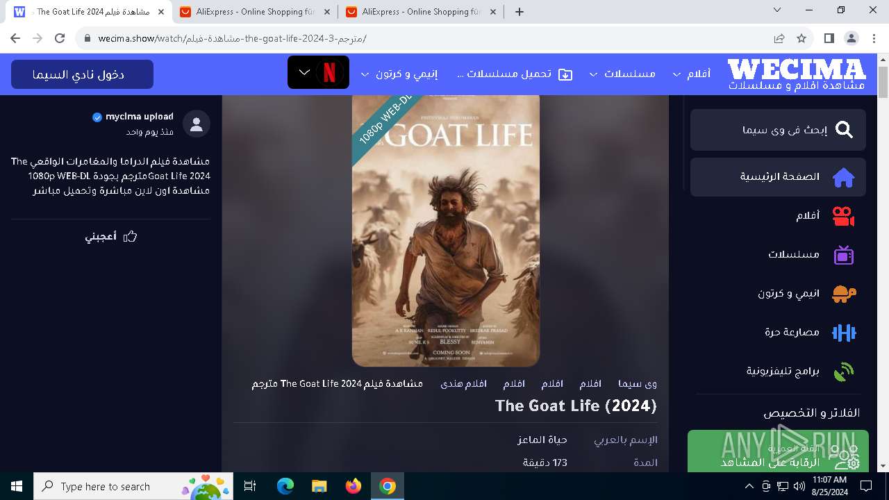Image resolution: width=889 pixels, height=500 pixels.
Task: Expand the إنيمي و كرتون dropdown in nav
Action: click(365, 74)
